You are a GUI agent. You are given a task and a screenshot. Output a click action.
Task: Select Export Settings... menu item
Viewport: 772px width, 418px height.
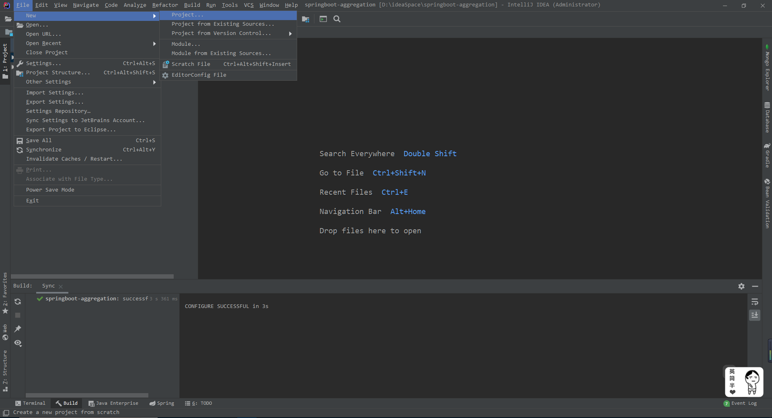coord(87,102)
